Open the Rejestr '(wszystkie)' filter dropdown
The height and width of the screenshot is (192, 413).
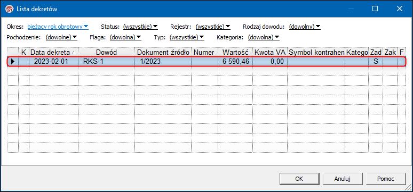coord(213,27)
